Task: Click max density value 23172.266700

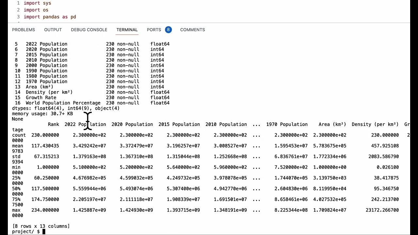Action: click(x=382, y=210)
